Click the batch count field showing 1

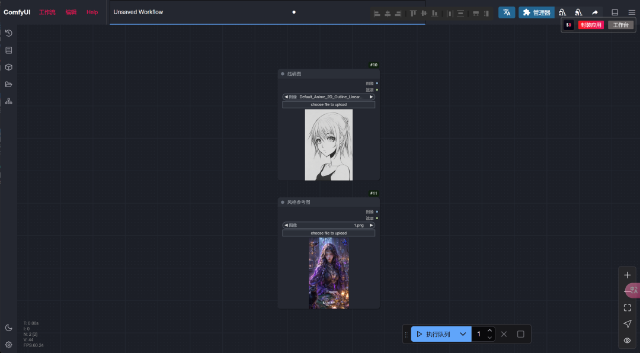click(479, 334)
